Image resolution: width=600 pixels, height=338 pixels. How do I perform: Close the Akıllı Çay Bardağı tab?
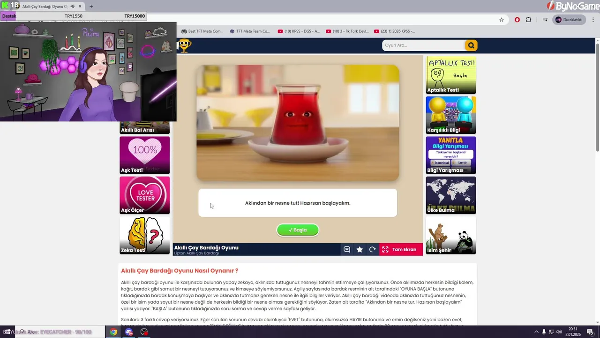click(x=80, y=7)
